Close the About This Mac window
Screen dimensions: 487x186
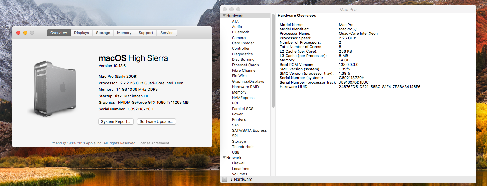pyautogui.click(x=18, y=33)
